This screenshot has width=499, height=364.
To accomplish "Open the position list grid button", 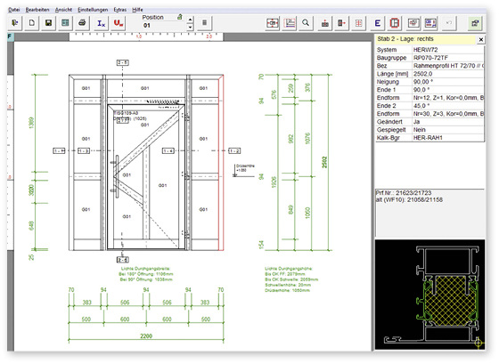I will point(205,23).
